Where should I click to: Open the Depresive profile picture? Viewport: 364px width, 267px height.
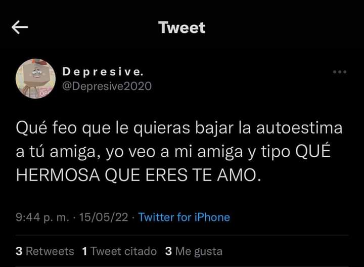click(35, 79)
